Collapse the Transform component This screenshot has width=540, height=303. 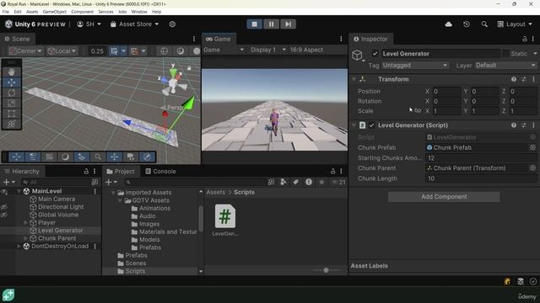click(354, 79)
